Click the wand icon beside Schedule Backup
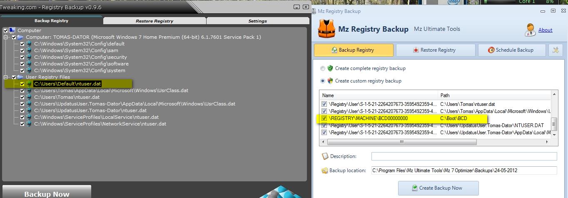The image size is (568, 198). coord(556,50)
